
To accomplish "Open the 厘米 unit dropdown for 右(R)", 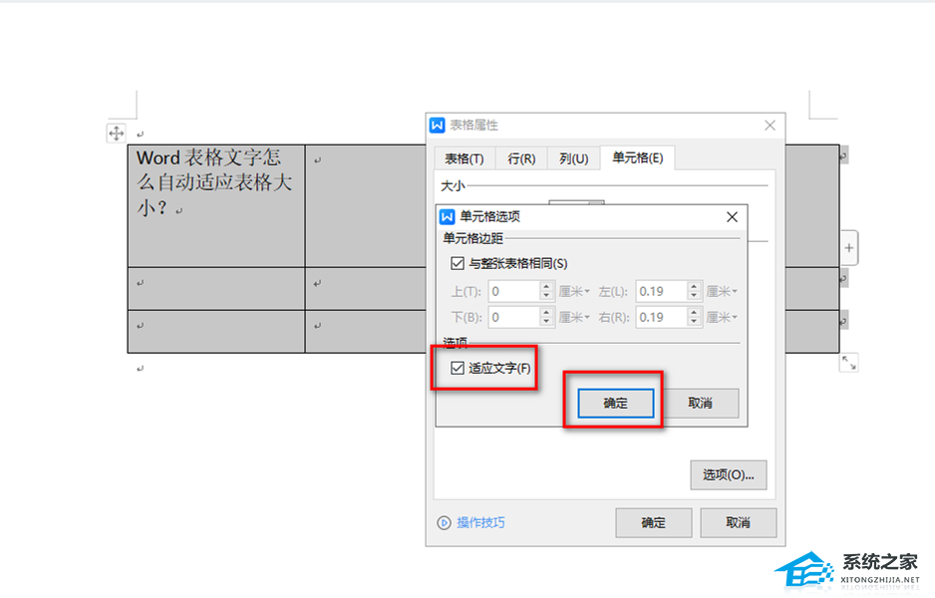I will point(722,317).
